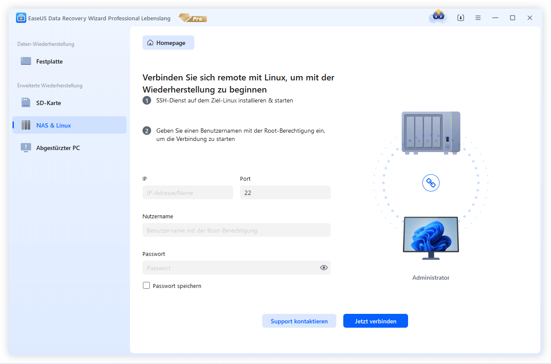This screenshot has height=364, width=551.
Task: Click the house icon on the Homepage button
Action: [x=150, y=43]
